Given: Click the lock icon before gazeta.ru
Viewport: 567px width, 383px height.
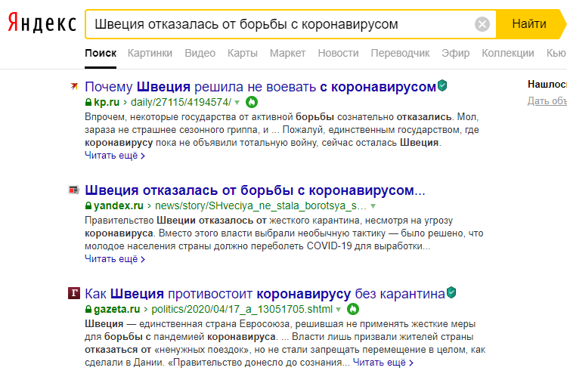Looking at the screenshot, I should [88, 309].
